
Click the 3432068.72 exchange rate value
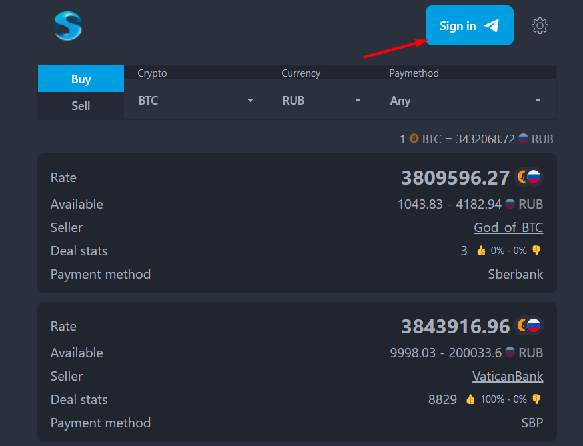[485, 139]
